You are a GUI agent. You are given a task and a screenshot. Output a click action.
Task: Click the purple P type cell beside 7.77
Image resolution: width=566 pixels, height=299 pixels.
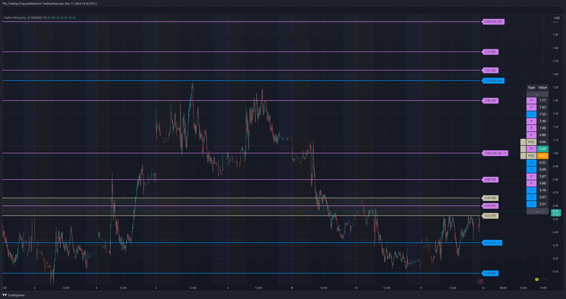point(531,100)
